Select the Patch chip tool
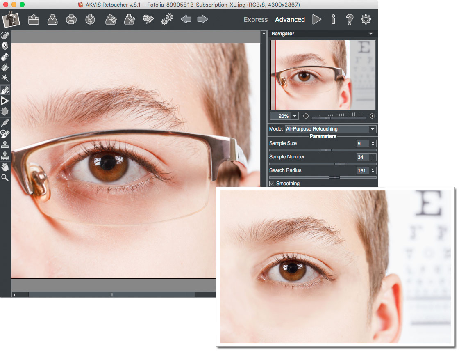Viewport: 459px width, 351px height. coord(5,111)
